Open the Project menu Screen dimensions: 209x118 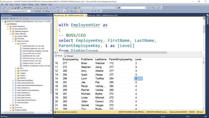24,5
